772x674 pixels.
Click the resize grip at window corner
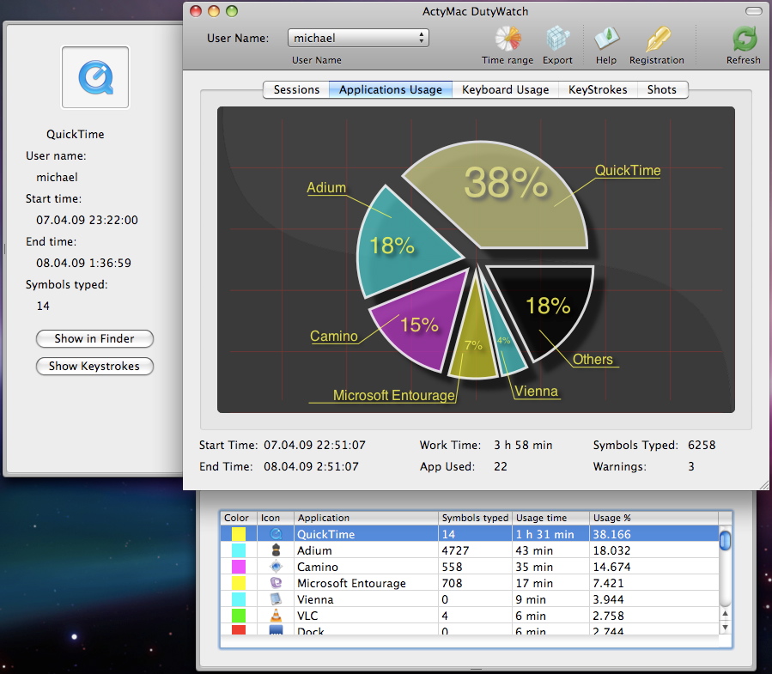pos(764,485)
